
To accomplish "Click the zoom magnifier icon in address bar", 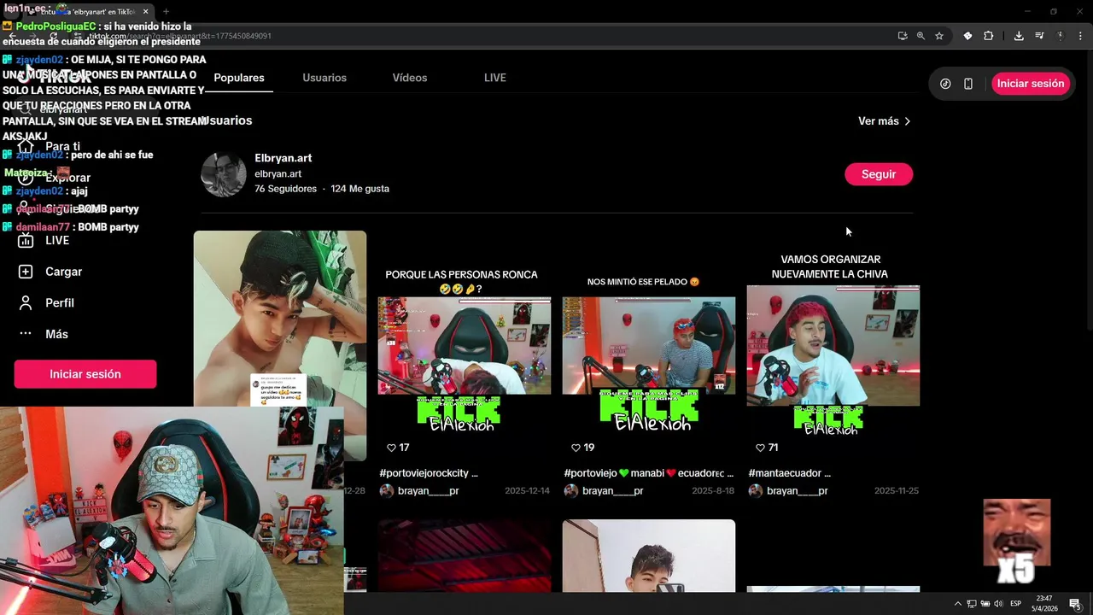I will point(921,36).
